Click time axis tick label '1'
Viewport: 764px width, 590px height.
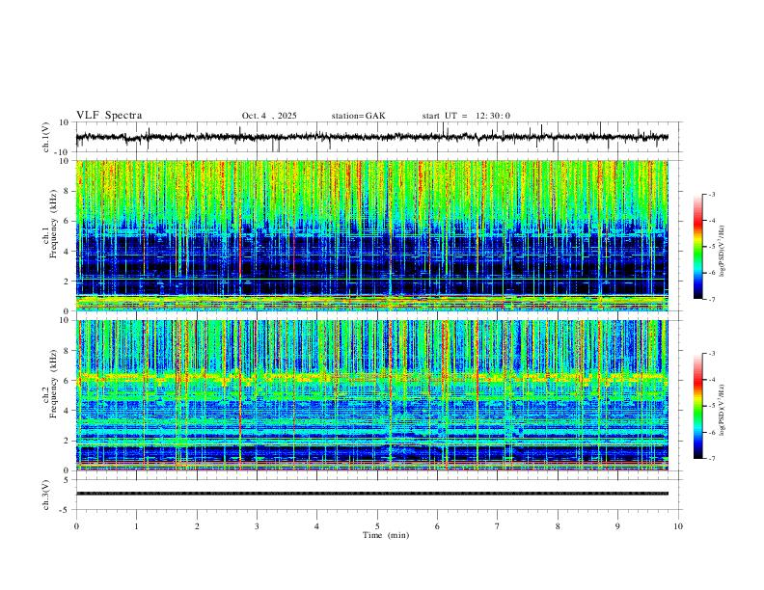[136, 526]
